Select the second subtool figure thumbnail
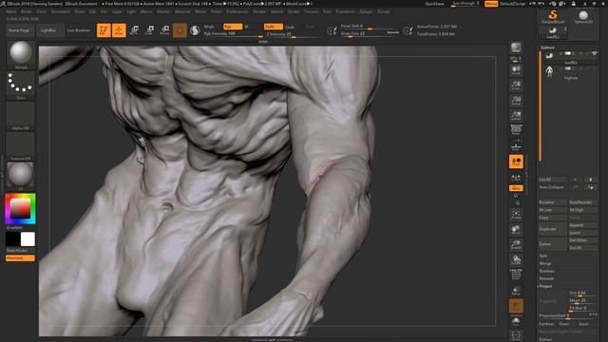608x342 pixels. click(549, 72)
